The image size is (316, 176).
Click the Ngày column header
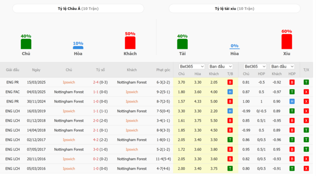36,70
